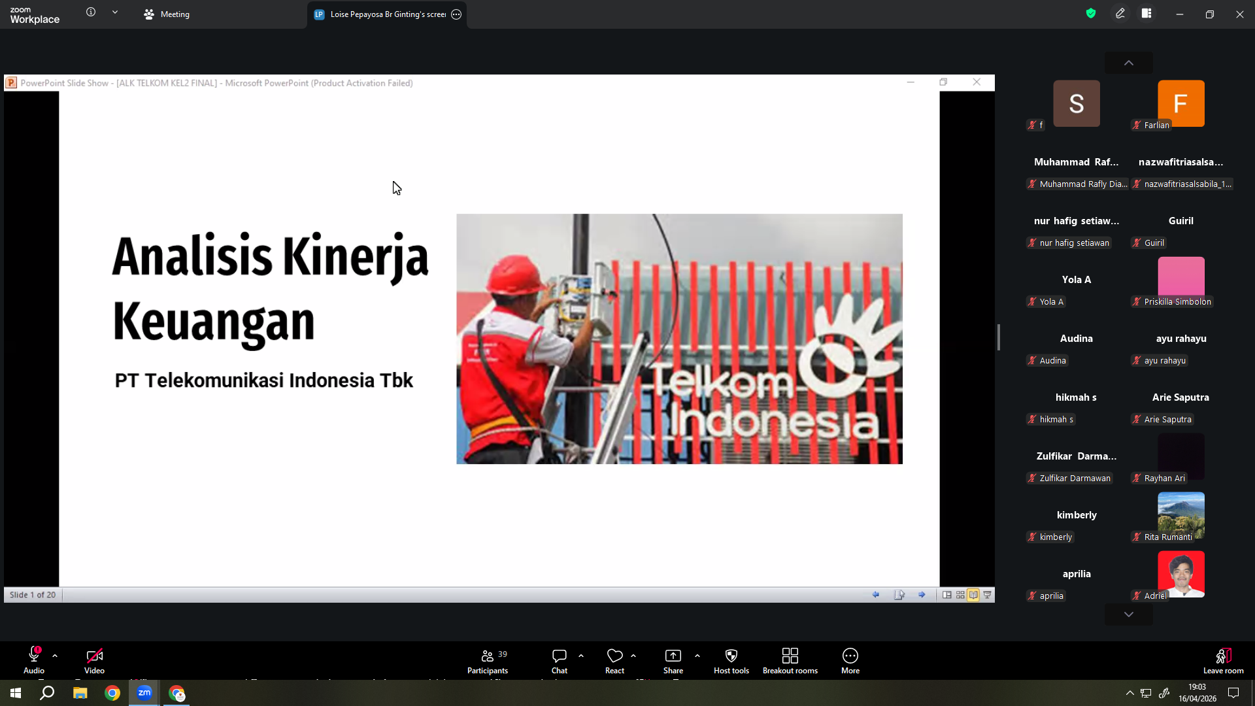1255x706 pixels.
Task: Open the More options menu
Action: [850, 660]
